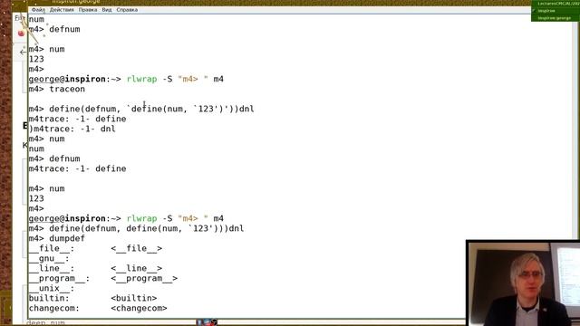This screenshot has width=580, height=326.
Task: Open the Справка menu
Action: [127, 10]
